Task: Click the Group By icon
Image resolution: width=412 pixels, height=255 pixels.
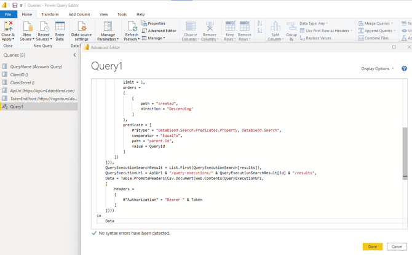Action: [291, 26]
